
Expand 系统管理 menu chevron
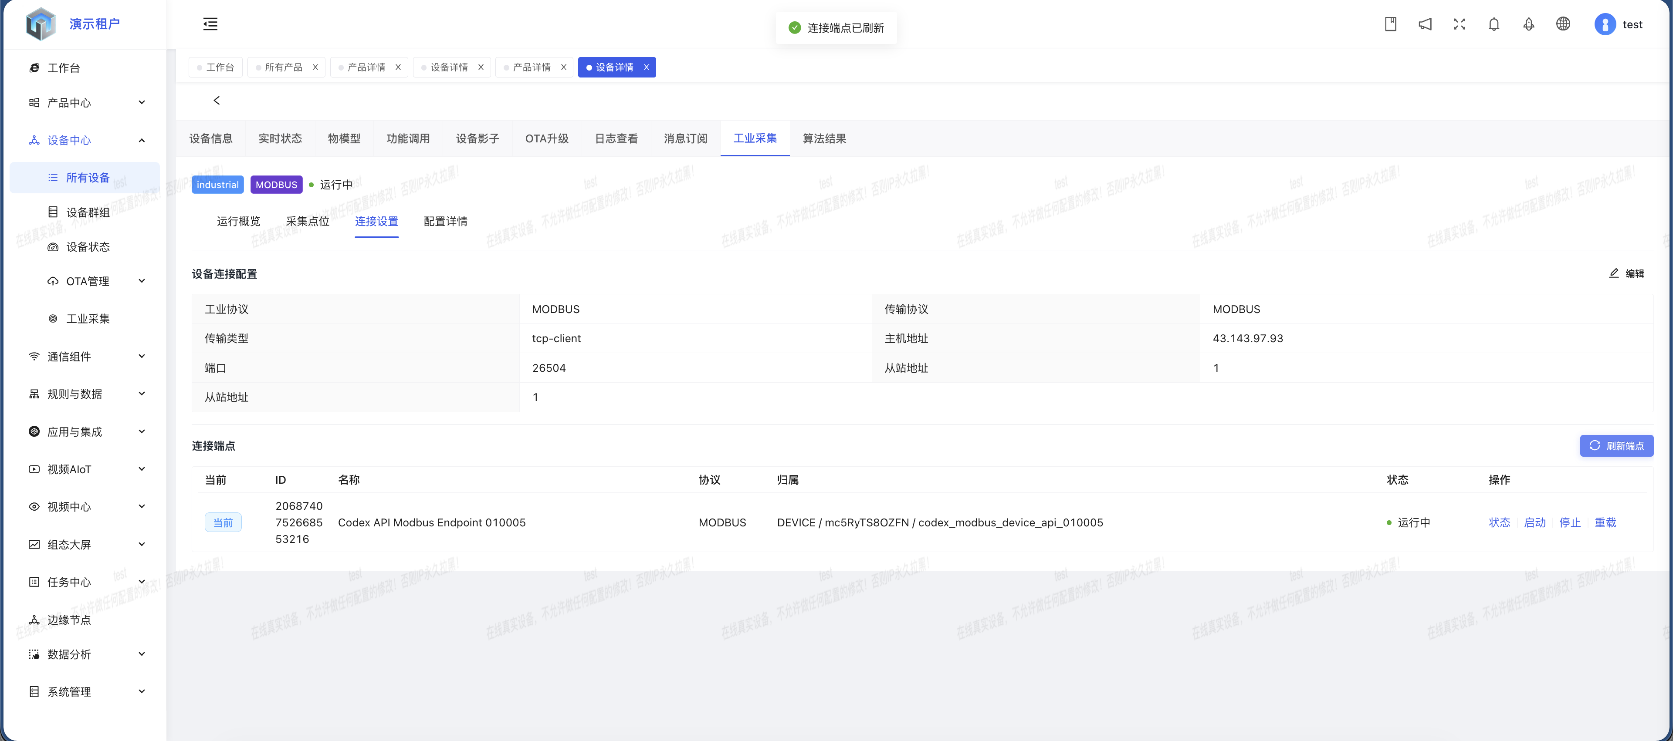pos(142,692)
